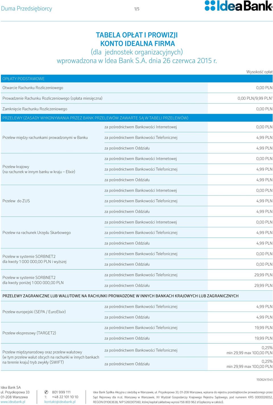The width and height of the screenshot is (273, 405).
Task: Select the 'Duma Przedsiębiorcy' header text
Action: tap(26, 9)
